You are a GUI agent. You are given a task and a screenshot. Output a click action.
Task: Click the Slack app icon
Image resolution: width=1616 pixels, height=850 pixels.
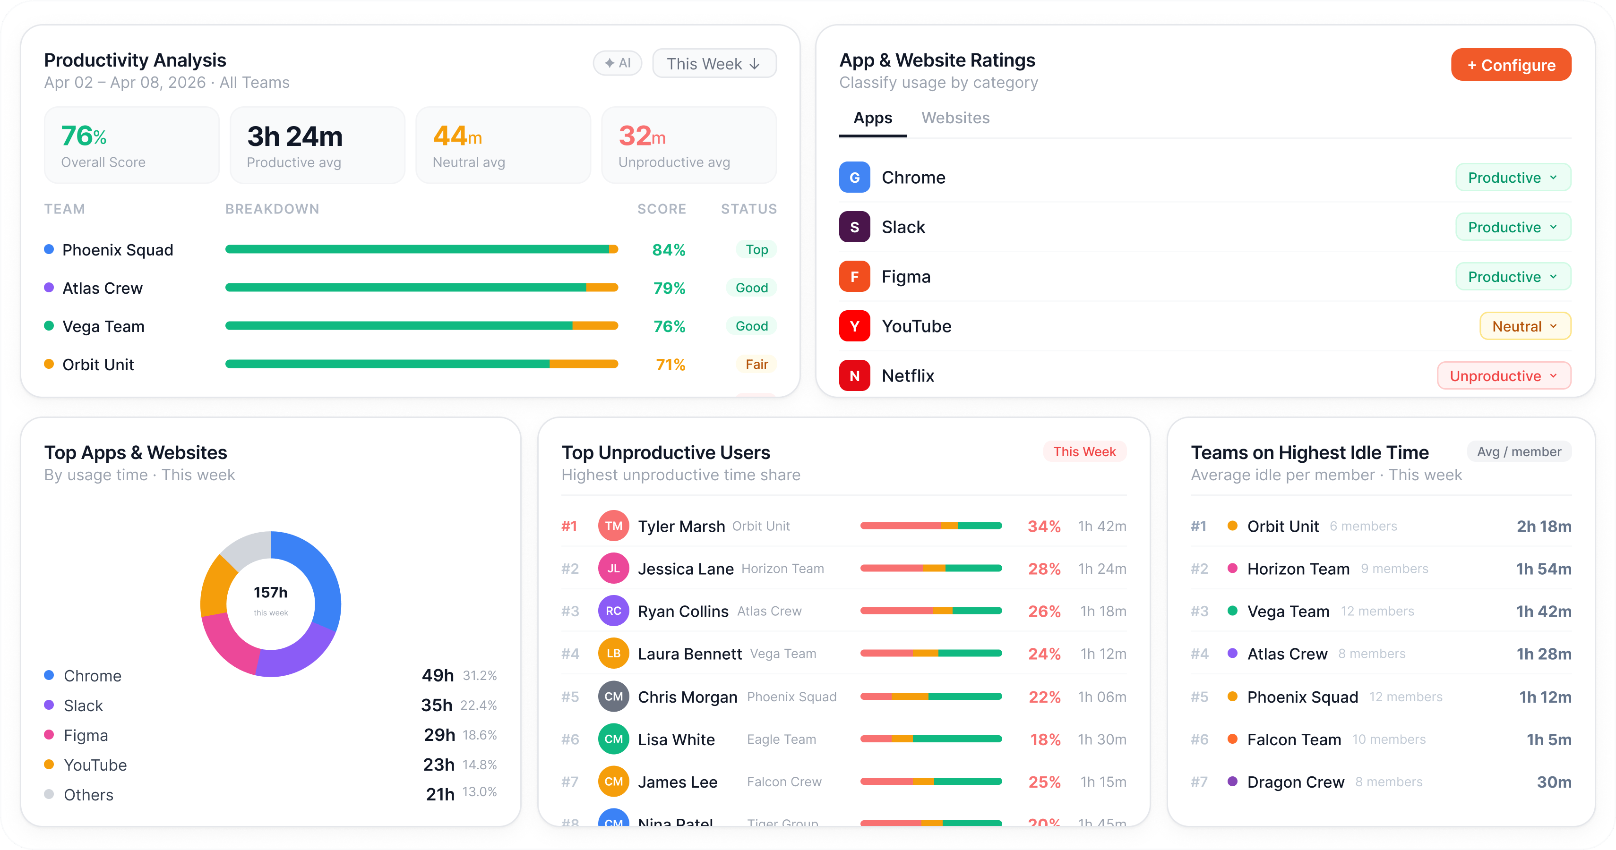pos(854,227)
